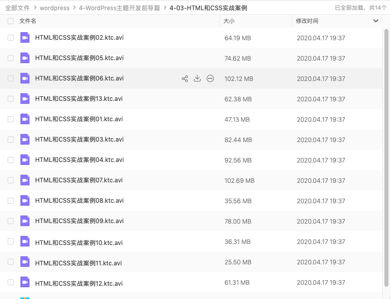The height and width of the screenshot is (299, 390).
Task: Check the box for HTML和CSS实战案例12.ktc.avi
Action: coord(11,282)
